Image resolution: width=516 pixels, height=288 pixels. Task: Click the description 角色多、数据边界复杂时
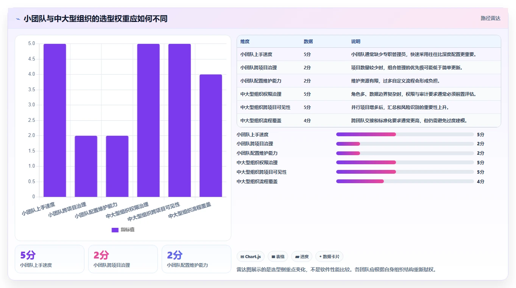click(414, 94)
